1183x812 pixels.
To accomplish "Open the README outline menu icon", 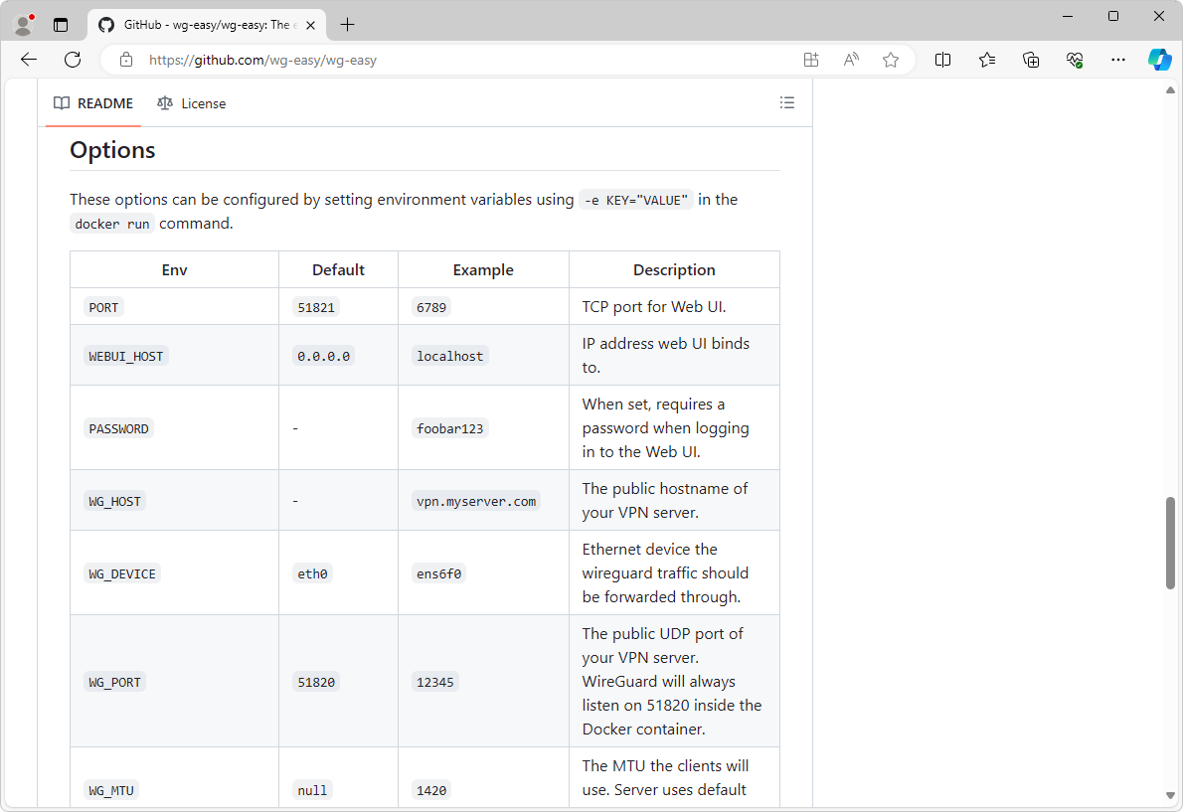I will tap(787, 102).
